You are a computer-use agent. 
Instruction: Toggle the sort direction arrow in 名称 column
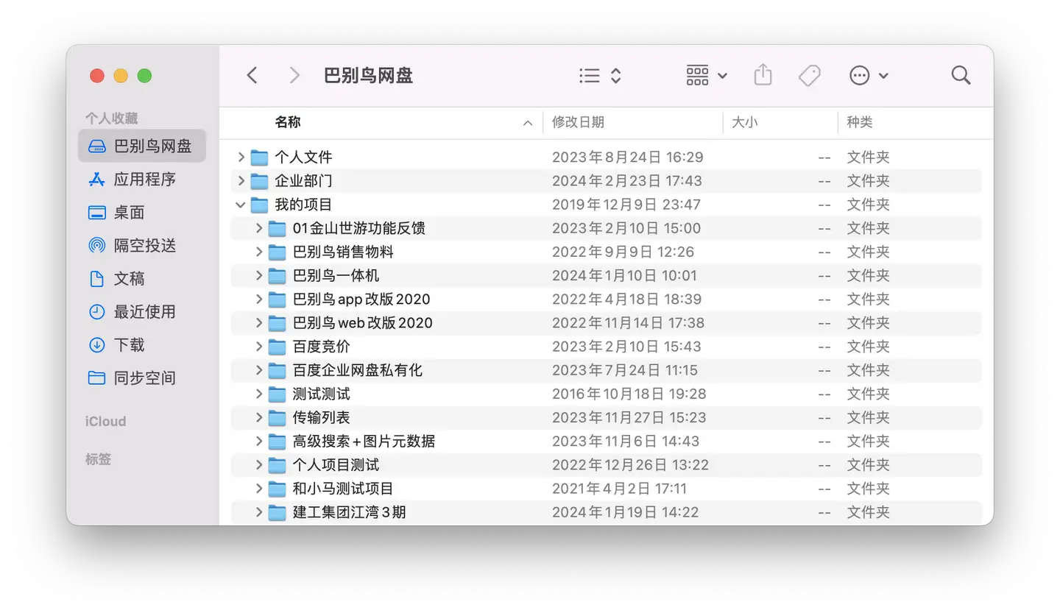pyautogui.click(x=527, y=123)
